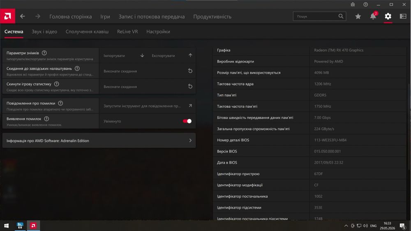Click GDDR5 memory type value

coord(320,95)
